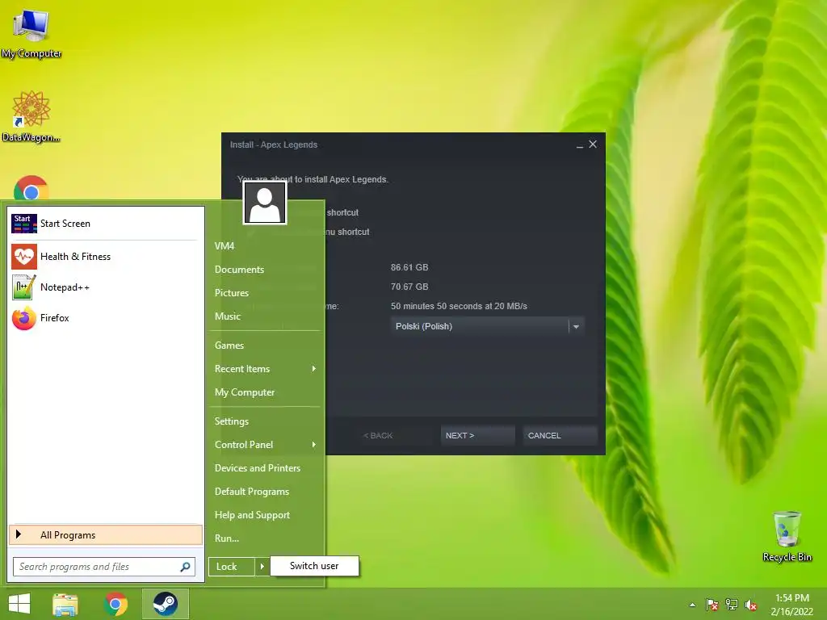
Task: Click NEXT > in Steam install dialog
Action: [477, 435]
